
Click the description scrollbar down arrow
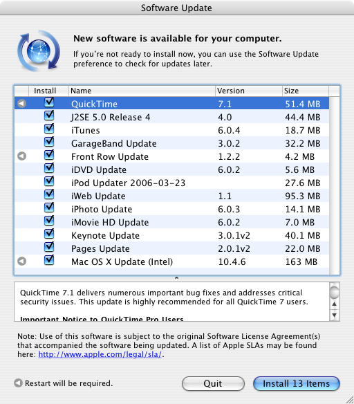[335, 315]
